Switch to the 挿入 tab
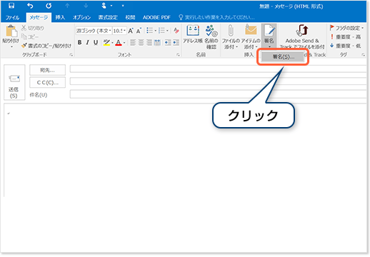370x257 pixels. tap(60, 17)
